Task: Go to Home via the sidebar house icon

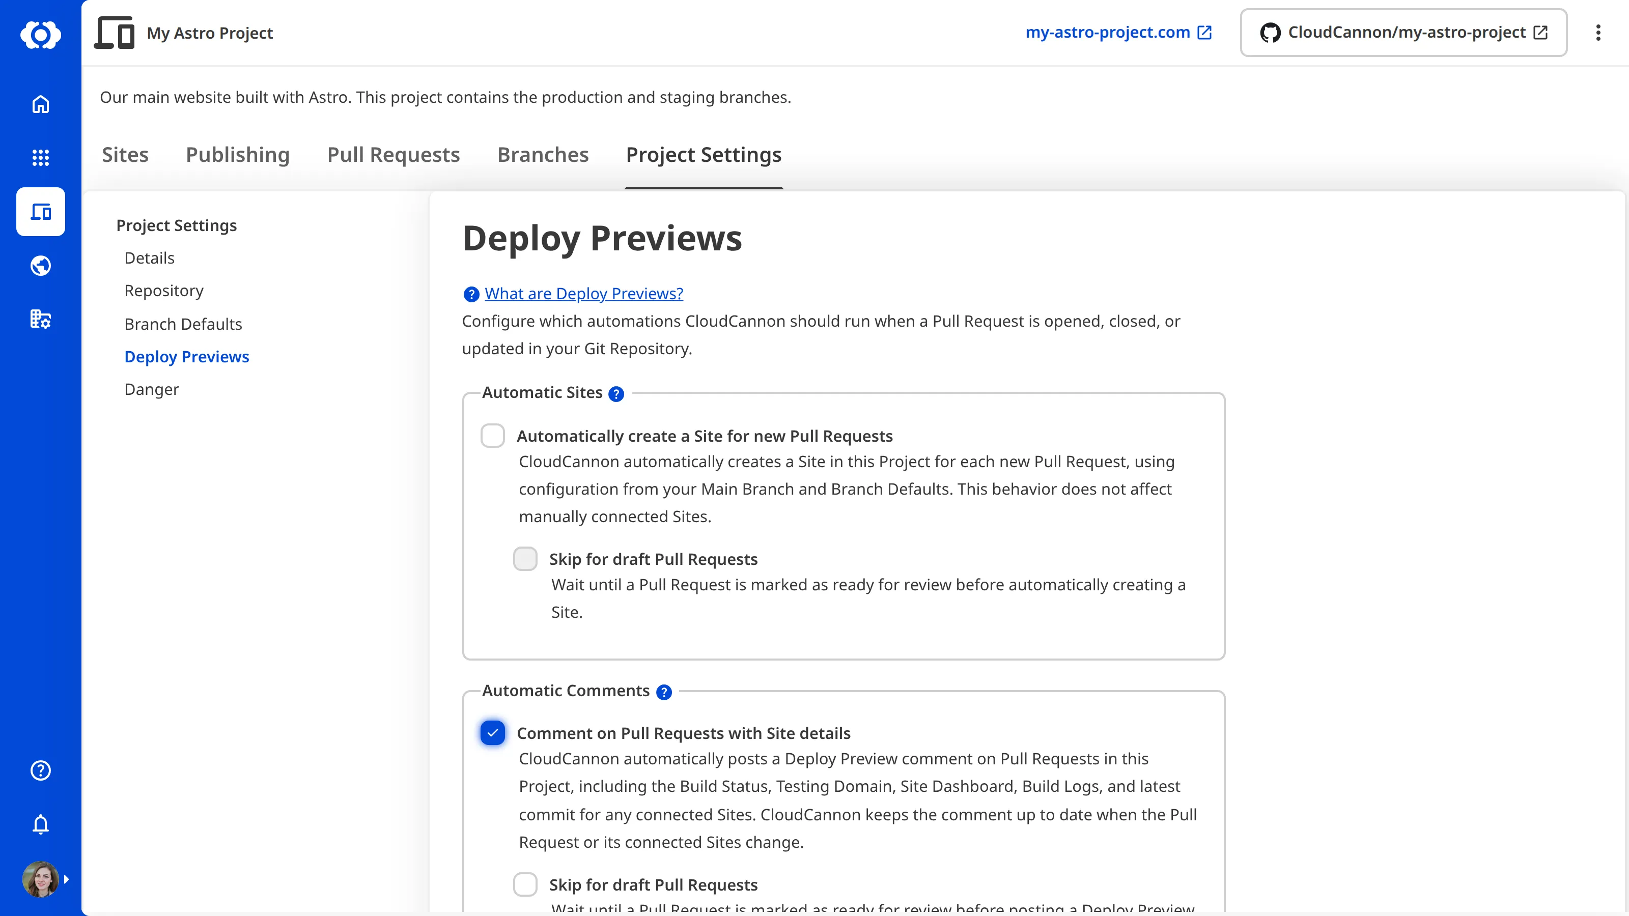Action: point(41,104)
